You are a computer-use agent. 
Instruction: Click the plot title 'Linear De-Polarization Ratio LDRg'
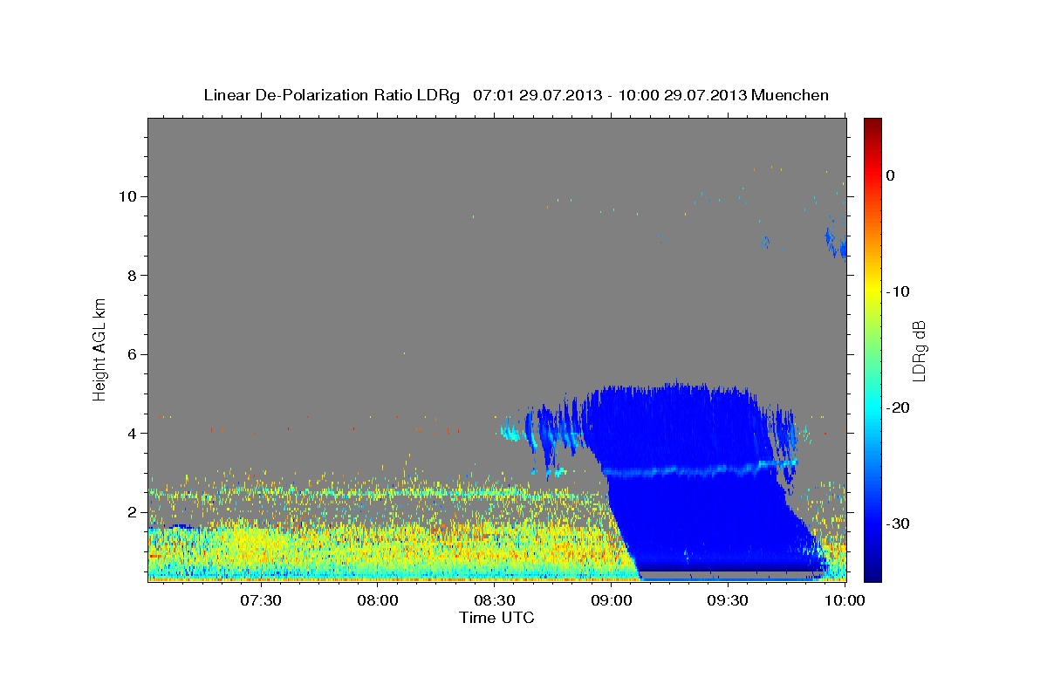click(x=331, y=95)
